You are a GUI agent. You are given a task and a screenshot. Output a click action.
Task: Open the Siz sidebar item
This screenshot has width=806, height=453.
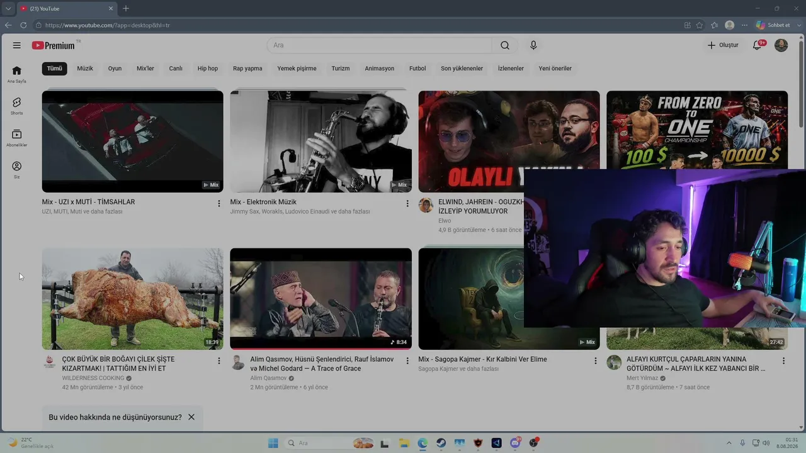pyautogui.click(x=17, y=170)
